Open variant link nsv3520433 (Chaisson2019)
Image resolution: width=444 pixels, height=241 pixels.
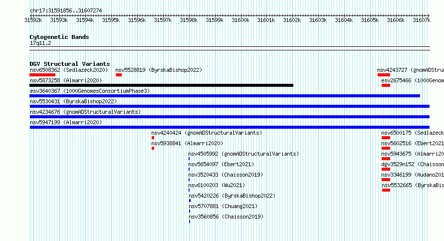[225, 175]
